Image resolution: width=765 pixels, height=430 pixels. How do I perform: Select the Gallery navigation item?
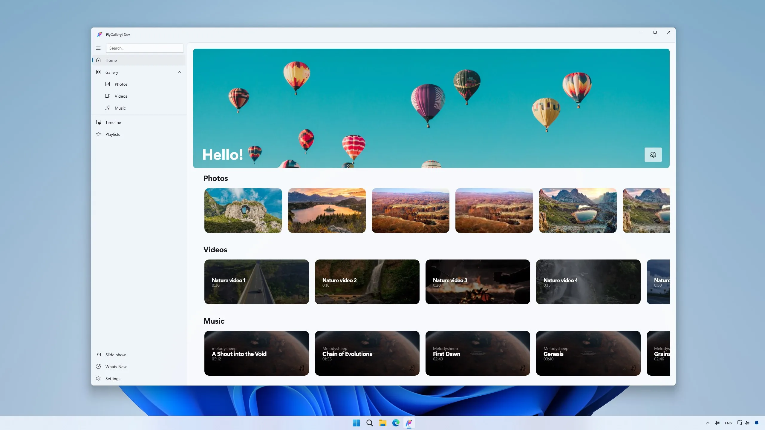click(139, 72)
